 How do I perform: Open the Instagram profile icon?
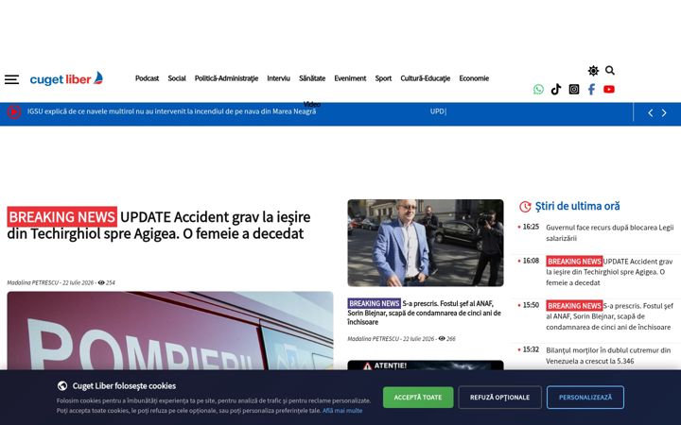point(574,90)
